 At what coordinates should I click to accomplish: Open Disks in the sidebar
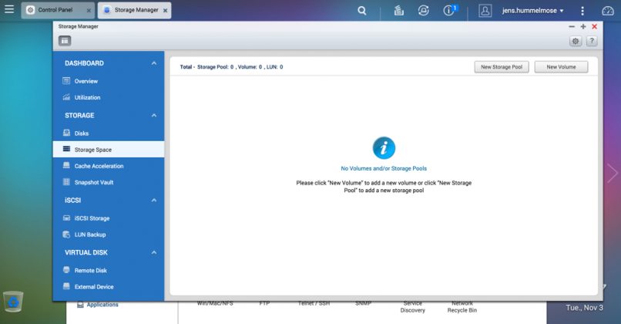coord(109,133)
